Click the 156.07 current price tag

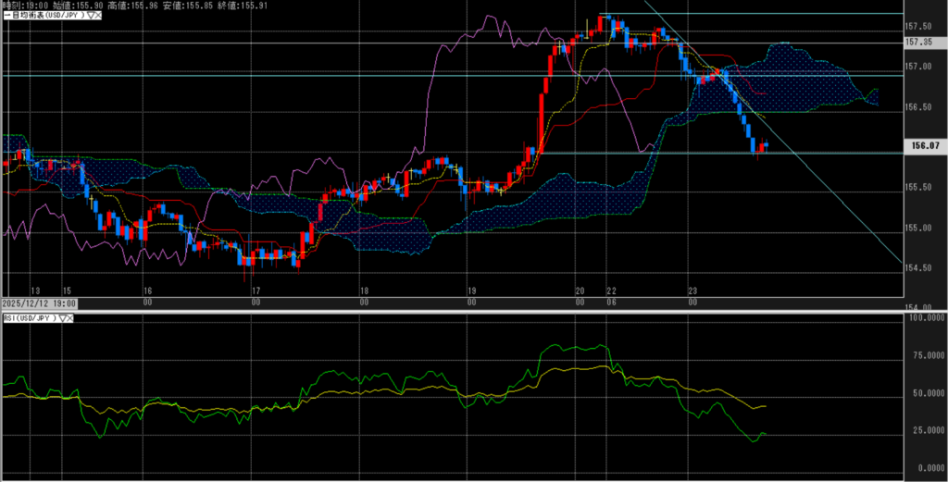click(x=924, y=145)
